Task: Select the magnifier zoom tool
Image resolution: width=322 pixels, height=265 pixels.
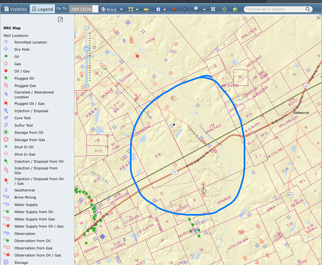Action: click(x=196, y=9)
